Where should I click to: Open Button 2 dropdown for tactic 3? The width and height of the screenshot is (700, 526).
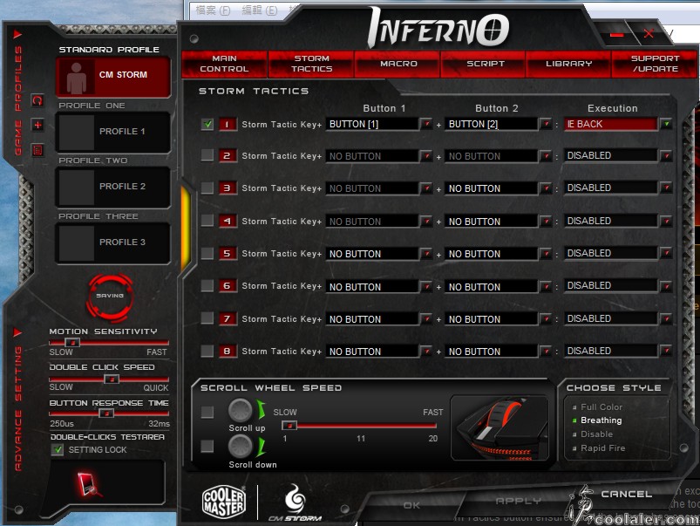[546, 188]
